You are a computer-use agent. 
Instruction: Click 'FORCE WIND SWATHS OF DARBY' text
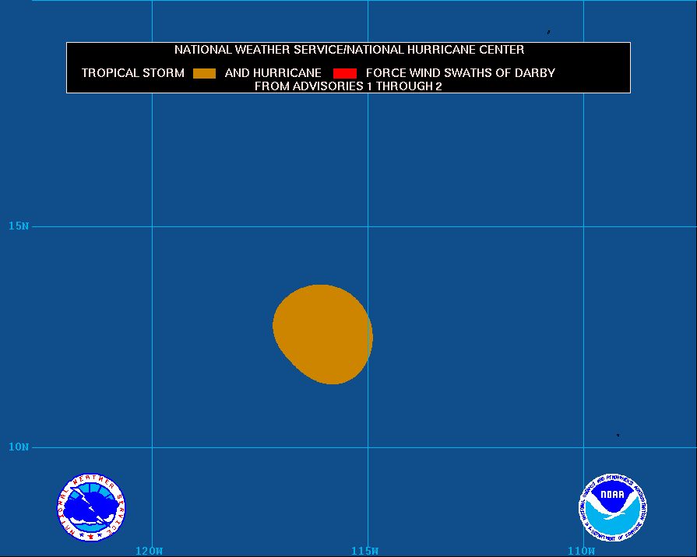[460, 73]
